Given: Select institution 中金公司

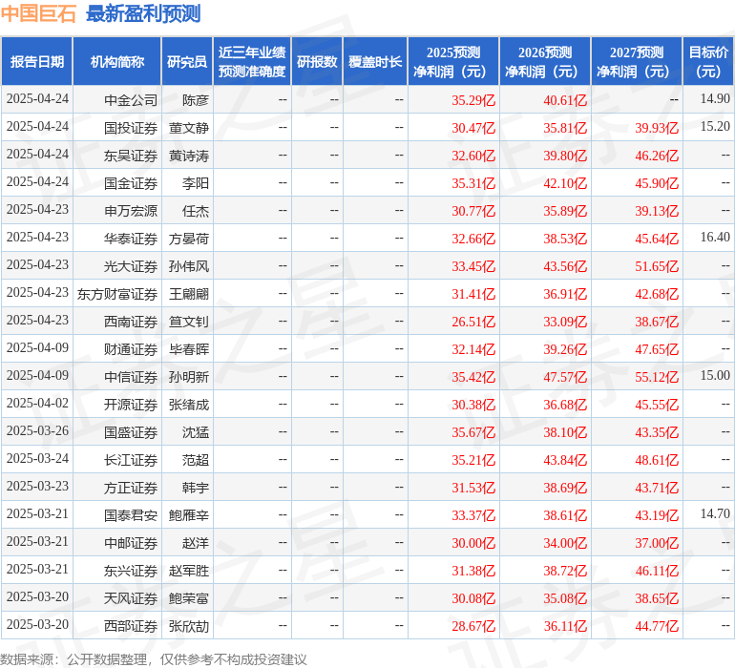Looking at the screenshot, I should click(x=131, y=100).
